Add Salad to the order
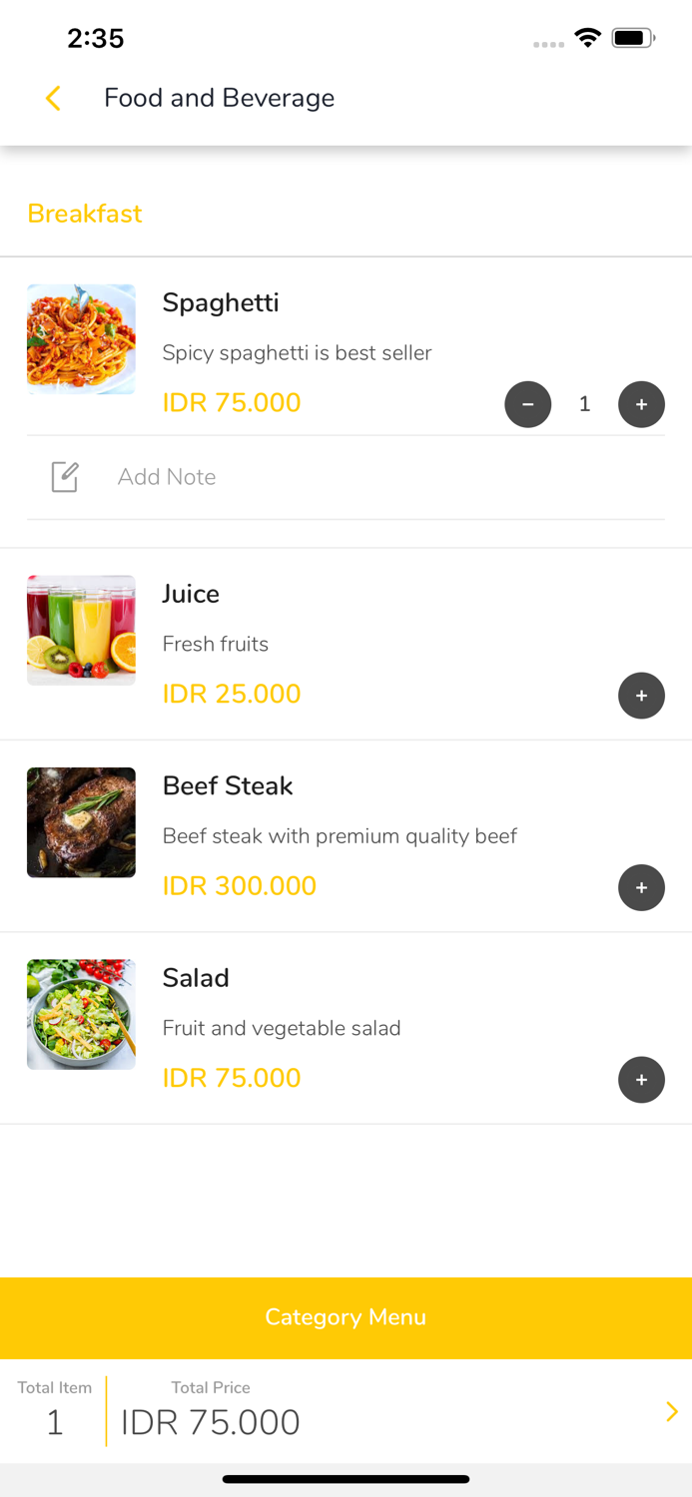Image resolution: width=692 pixels, height=1497 pixels. pyautogui.click(x=641, y=1080)
